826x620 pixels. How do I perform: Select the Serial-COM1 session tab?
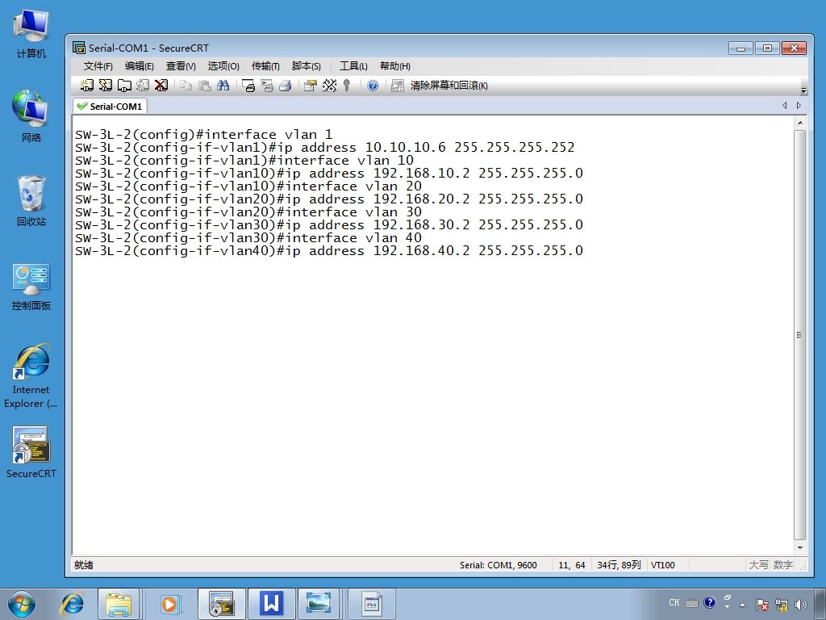tap(110, 106)
